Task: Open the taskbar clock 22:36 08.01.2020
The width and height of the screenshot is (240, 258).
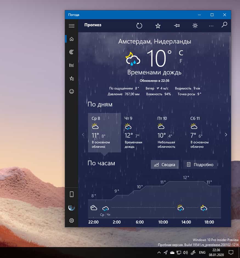Action: coord(216,253)
